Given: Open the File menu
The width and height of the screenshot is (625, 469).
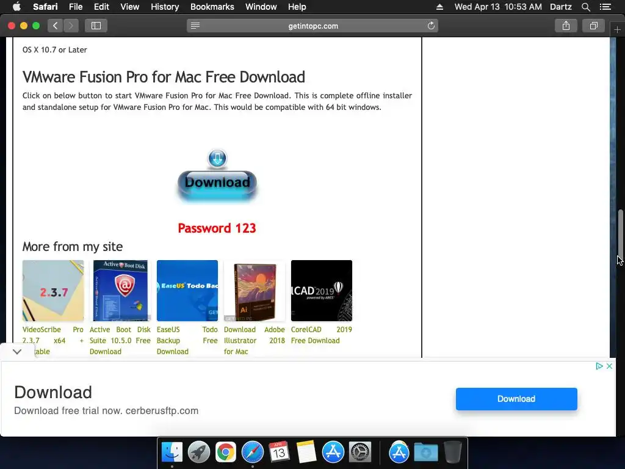Looking at the screenshot, I should 76,7.
